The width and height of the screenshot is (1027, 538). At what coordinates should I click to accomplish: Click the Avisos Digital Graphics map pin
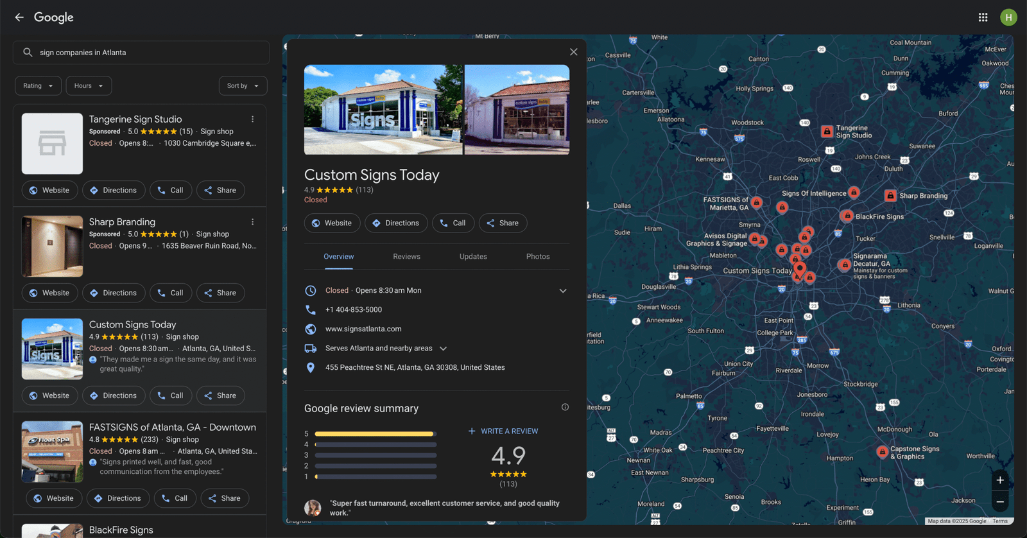755,239
